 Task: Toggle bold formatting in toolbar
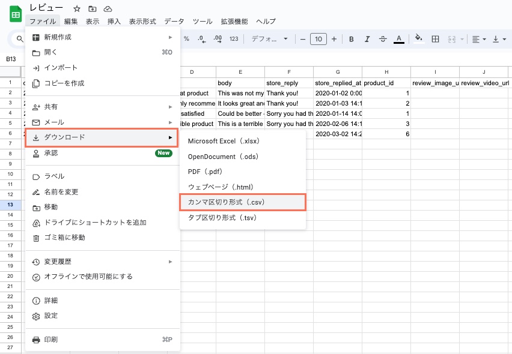[352, 39]
